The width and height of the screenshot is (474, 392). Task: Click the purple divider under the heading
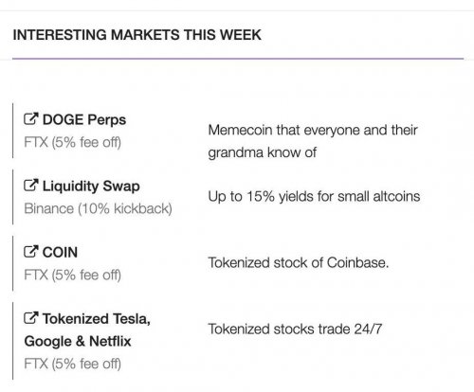click(x=238, y=59)
